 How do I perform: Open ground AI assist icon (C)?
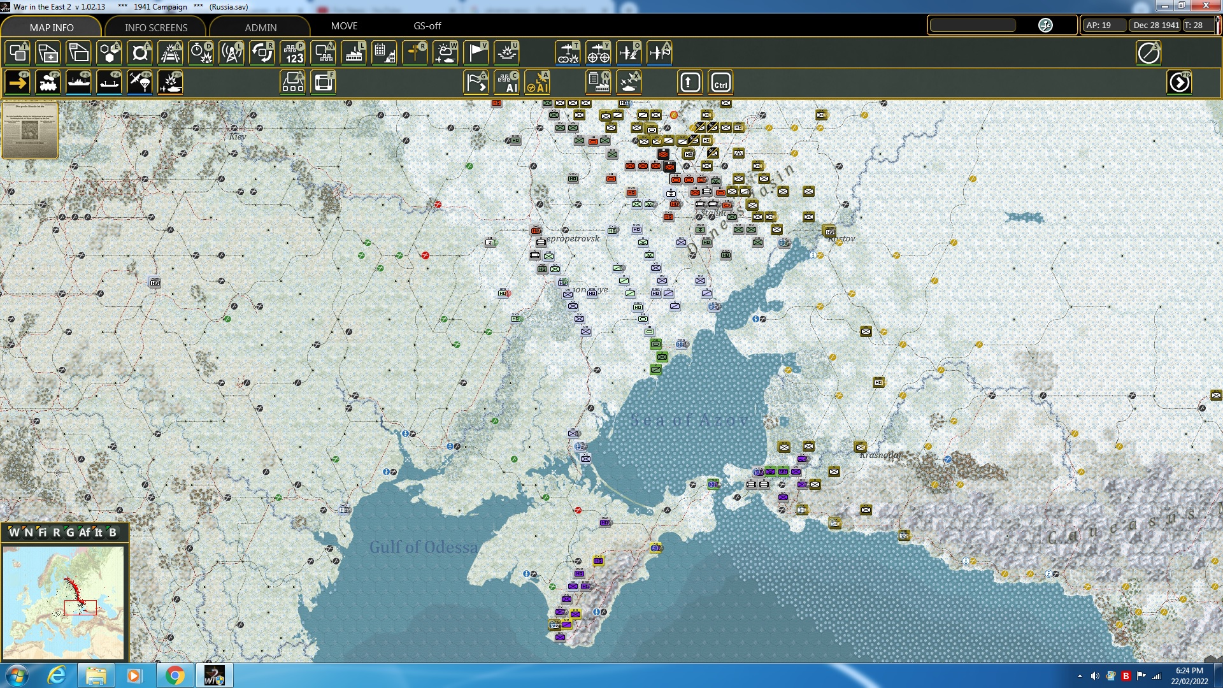507,83
